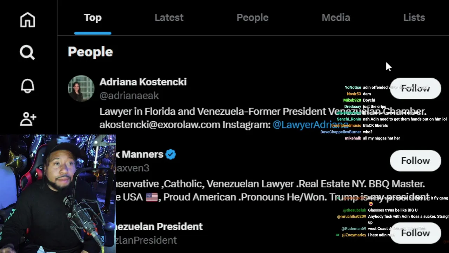Click the @adrianaeak handle
The image size is (449, 253).
coord(129,96)
